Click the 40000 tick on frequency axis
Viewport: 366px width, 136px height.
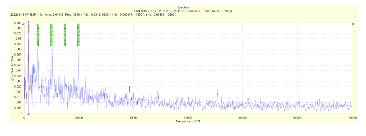tap(133, 118)
